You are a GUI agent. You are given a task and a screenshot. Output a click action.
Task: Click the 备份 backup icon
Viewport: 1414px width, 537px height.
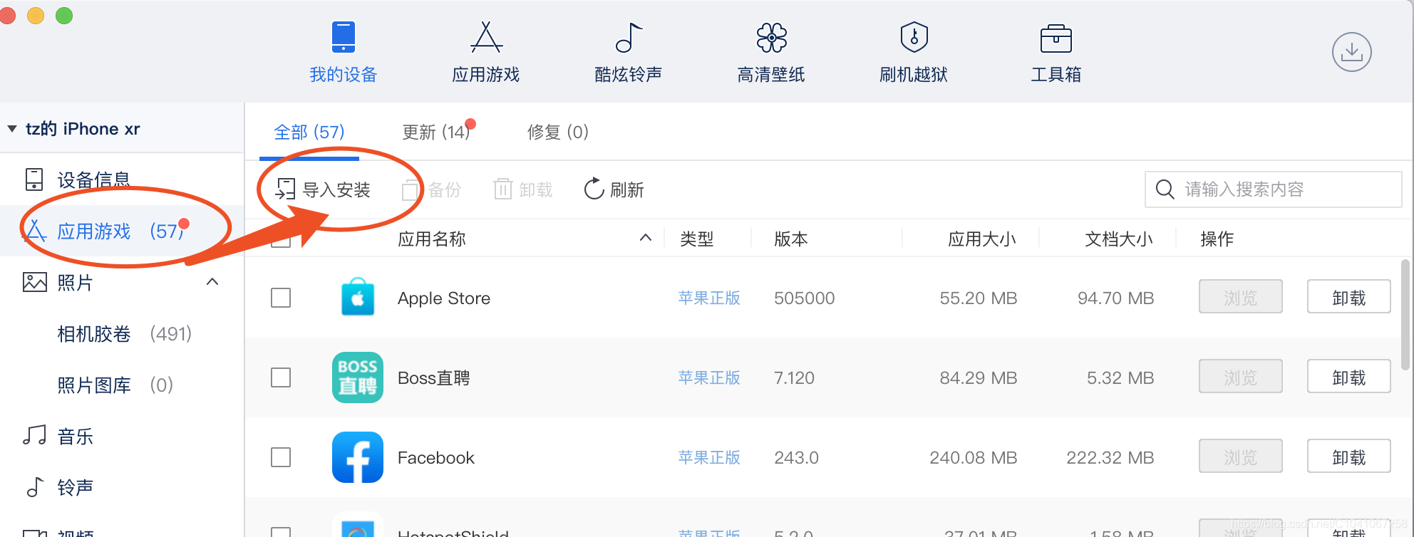coord(410,189)
